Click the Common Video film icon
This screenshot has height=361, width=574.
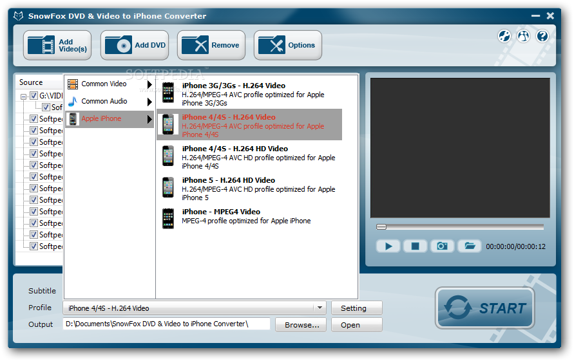tap(73, 84)
